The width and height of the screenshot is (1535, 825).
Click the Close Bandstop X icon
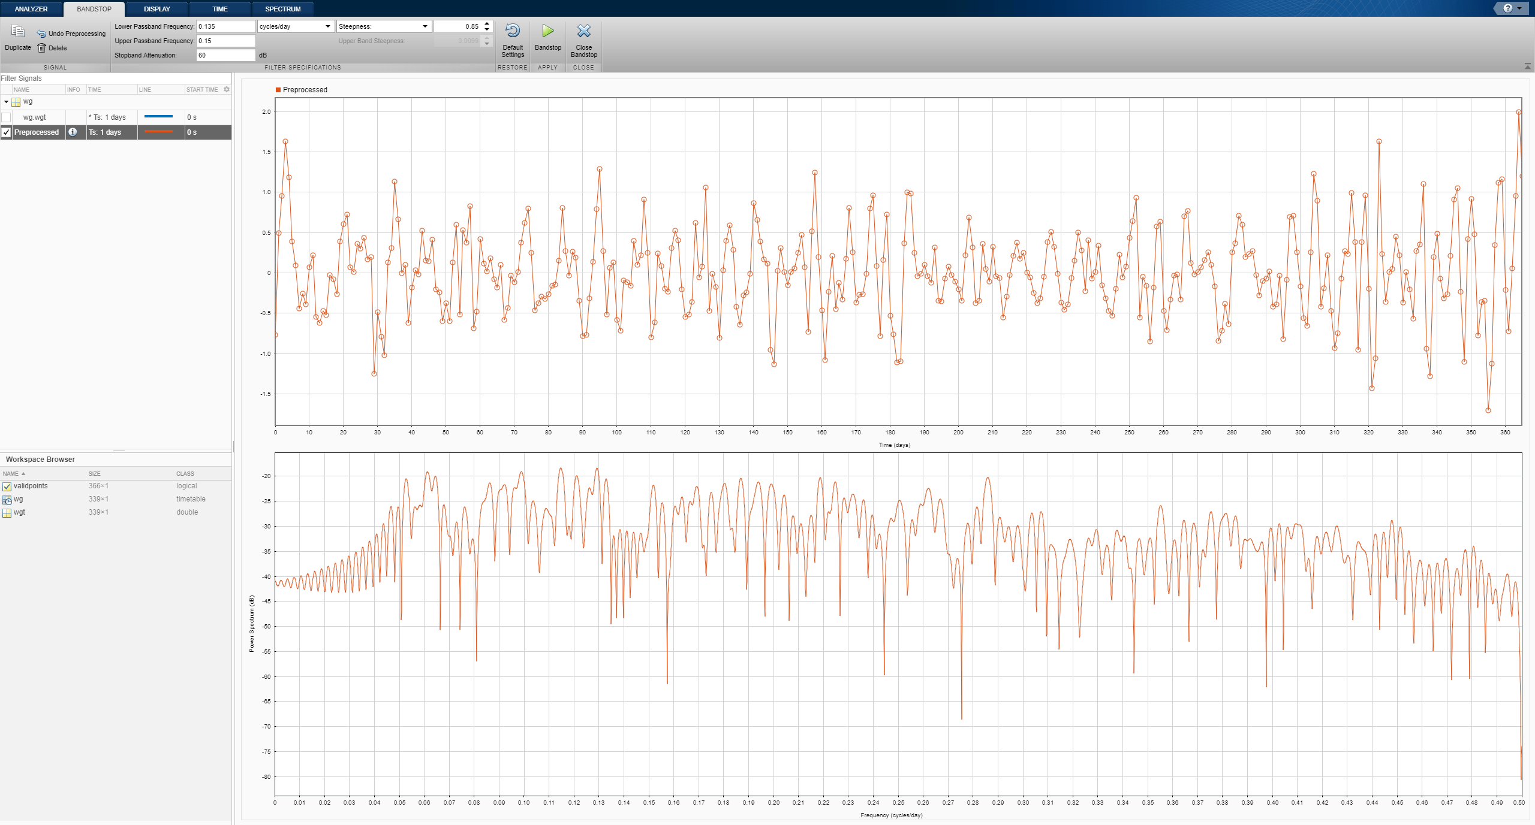click(583, 31)
